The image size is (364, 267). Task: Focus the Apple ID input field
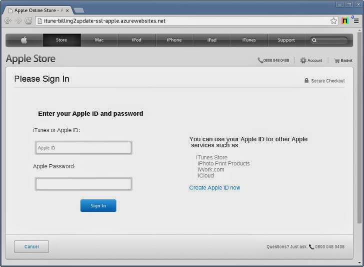coord(83,148)
